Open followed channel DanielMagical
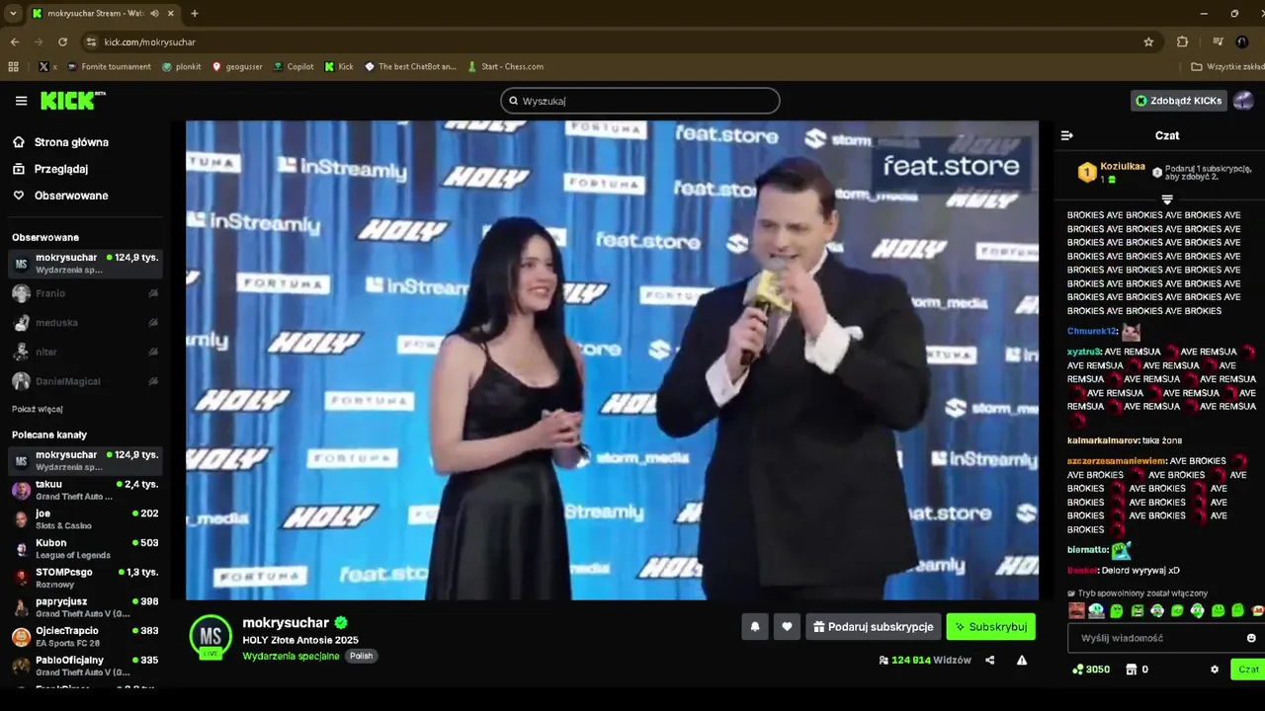This screenshot has width=1265, height=711. 85,381
